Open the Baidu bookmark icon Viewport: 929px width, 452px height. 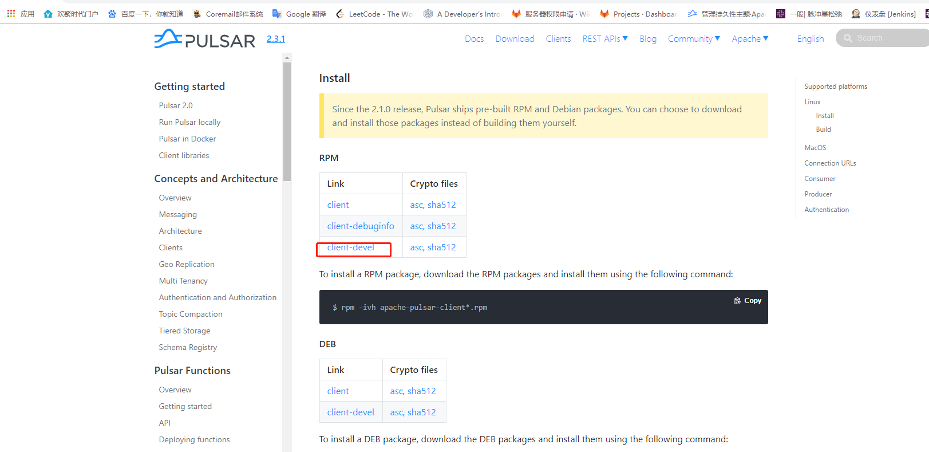[x=112, y=14]
